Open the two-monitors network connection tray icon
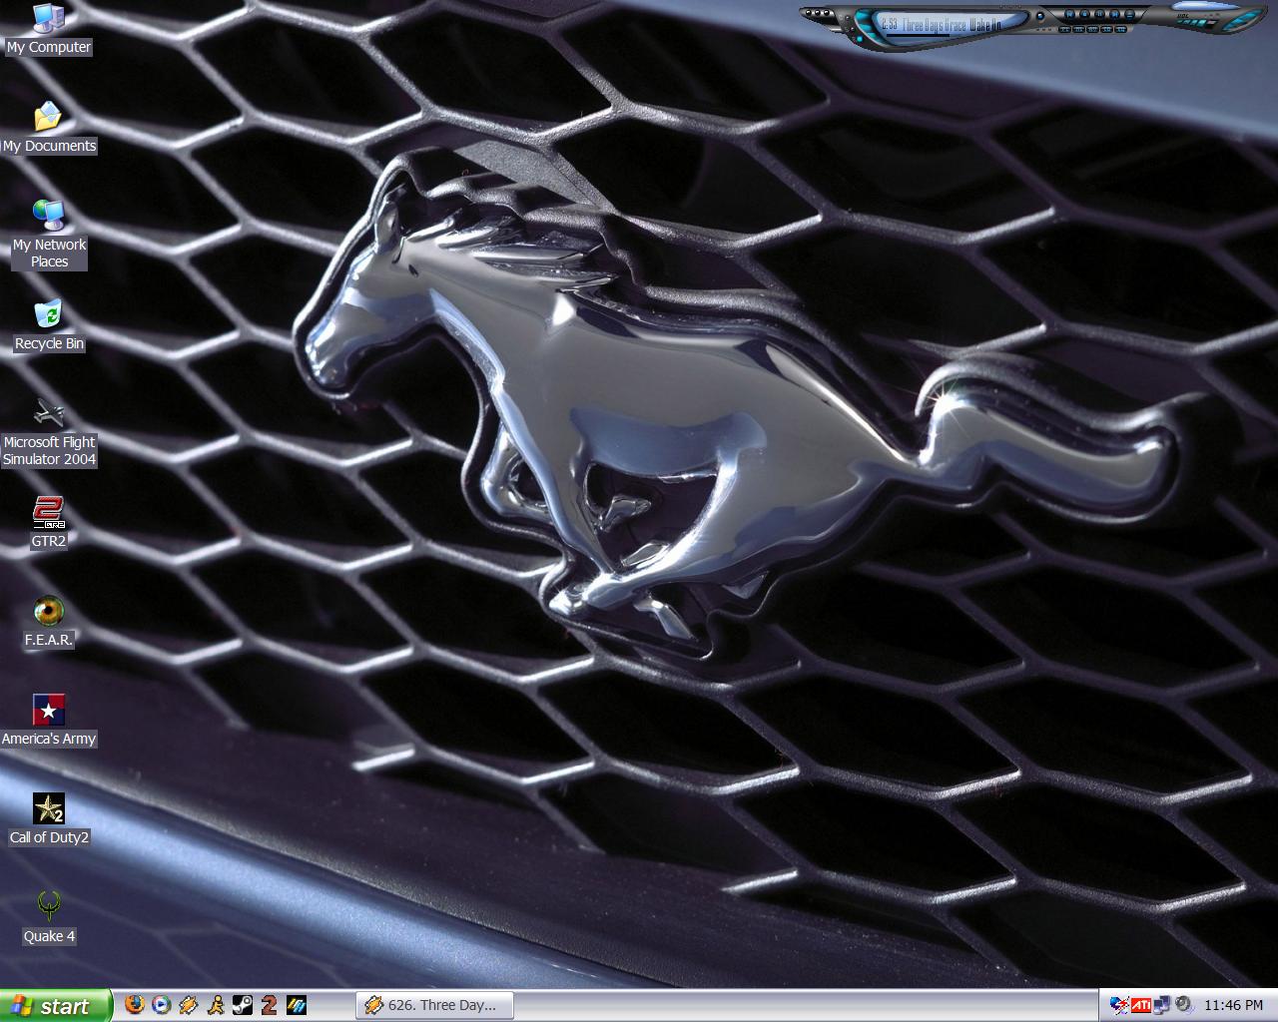This screenshot has height=1022, width=1278. 1161,1005
